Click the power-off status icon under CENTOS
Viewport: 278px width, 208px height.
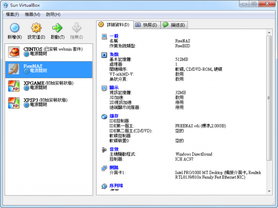26,54
